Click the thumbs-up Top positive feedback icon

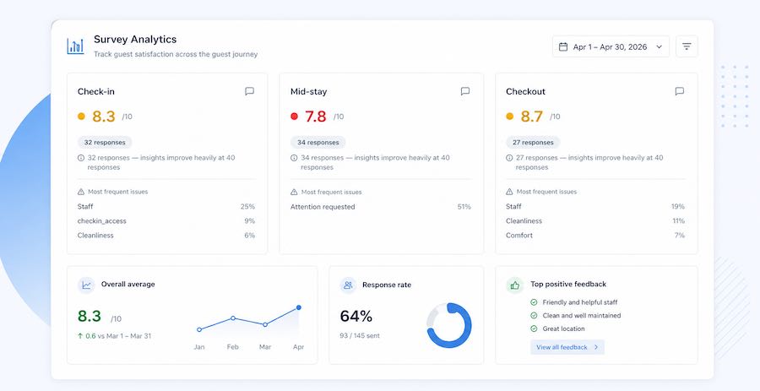click(515, 285)
